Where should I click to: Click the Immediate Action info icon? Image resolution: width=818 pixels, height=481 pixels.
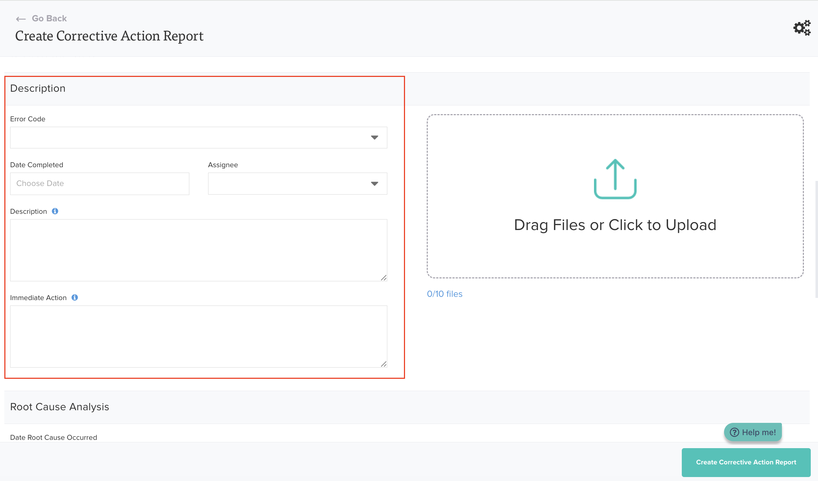tap(74, 298)
